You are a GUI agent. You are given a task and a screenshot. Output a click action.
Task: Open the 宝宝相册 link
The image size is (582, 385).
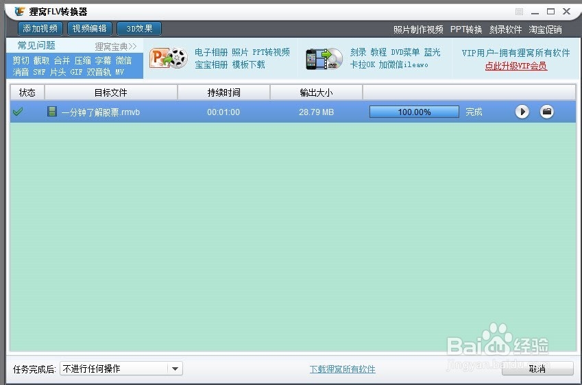click(x=211, y=64)
